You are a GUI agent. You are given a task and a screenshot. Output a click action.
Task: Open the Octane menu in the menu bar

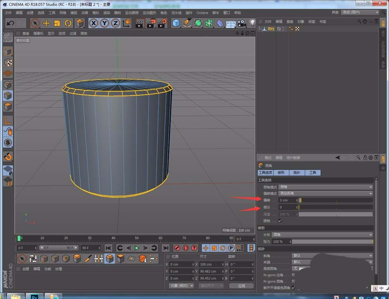202,12
